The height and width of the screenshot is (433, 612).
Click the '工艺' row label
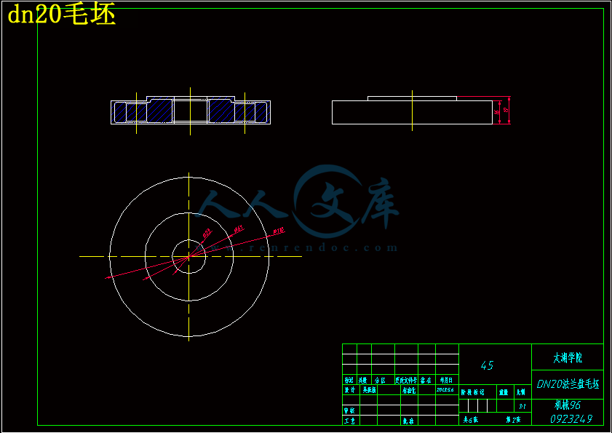tap(349, 421)
